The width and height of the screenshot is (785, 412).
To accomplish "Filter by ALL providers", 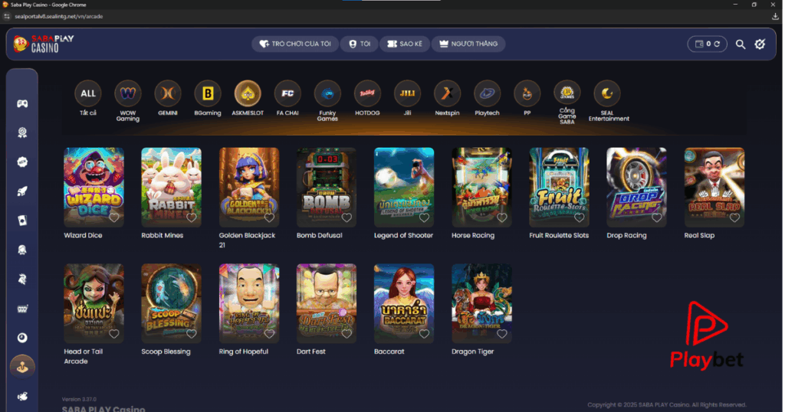I will [x=88, y=93].
